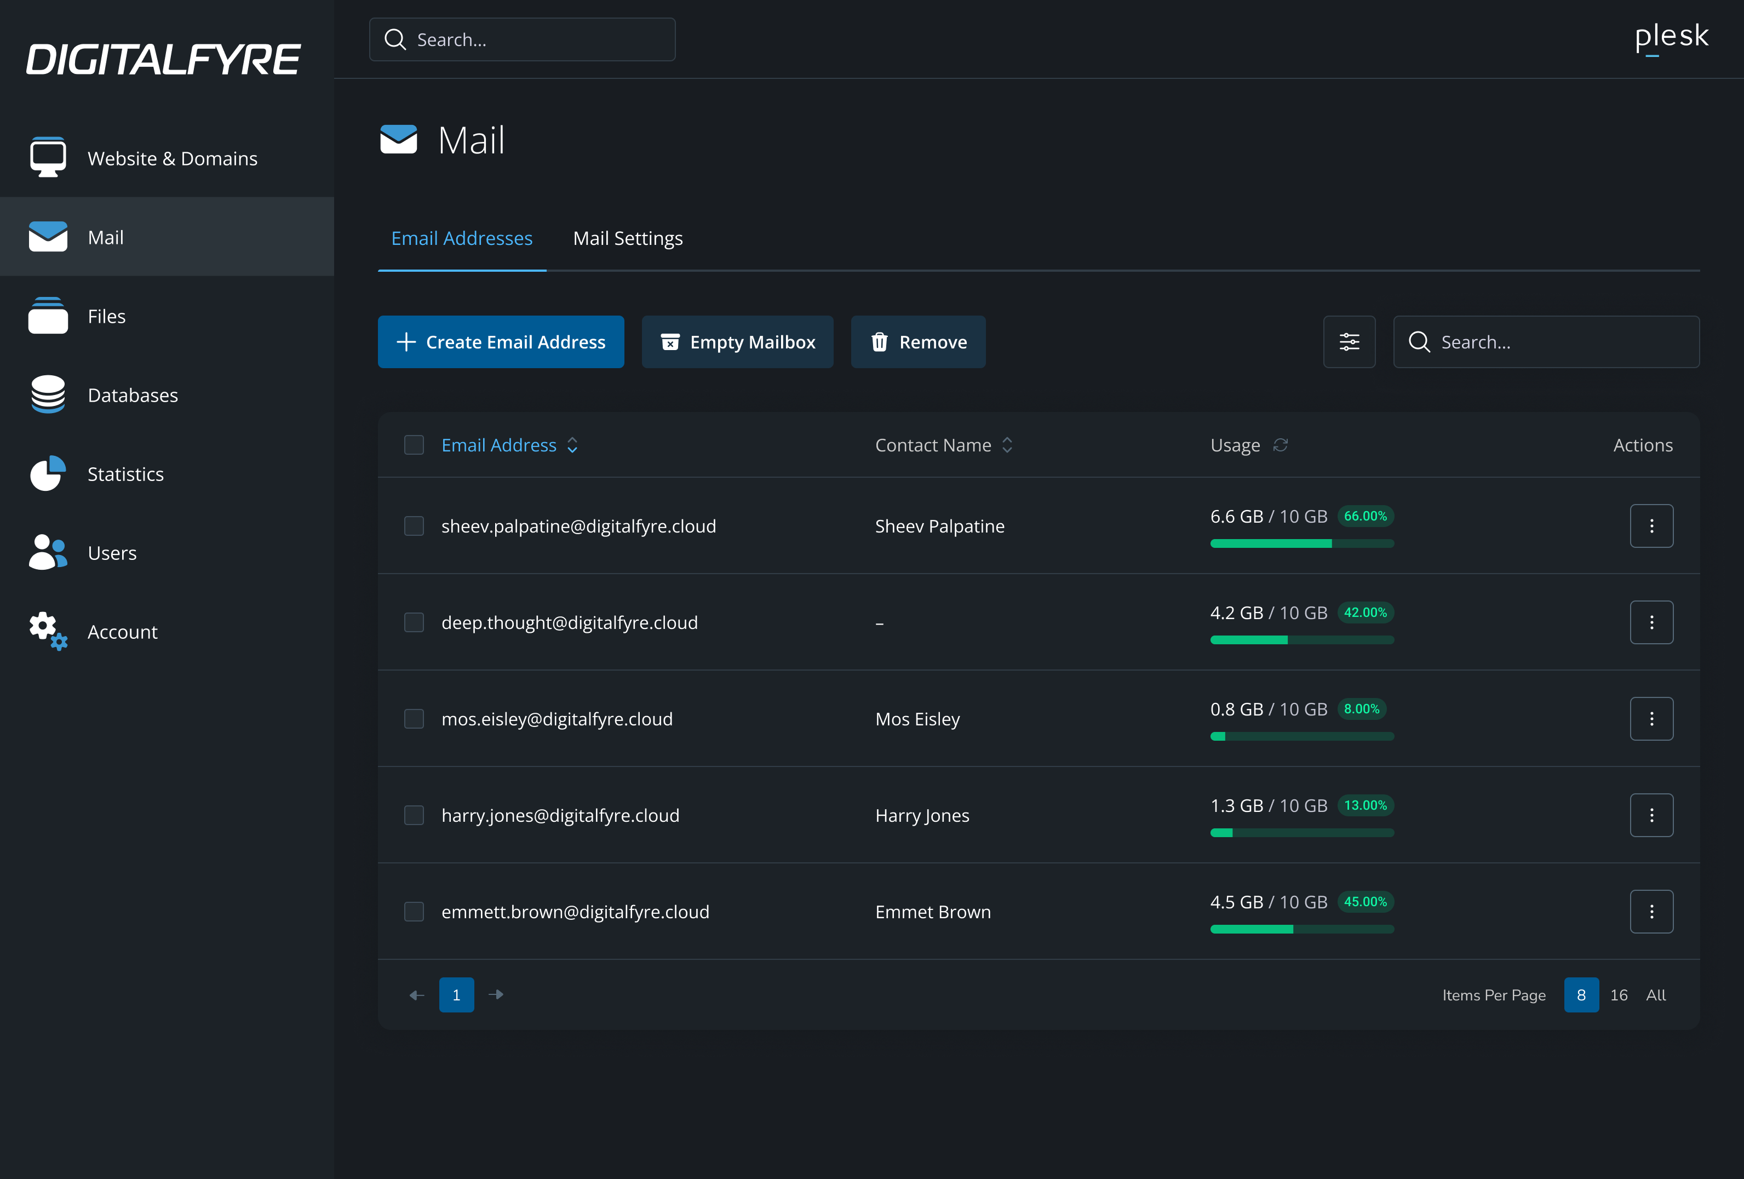Click the 66.00% usage progress bar
The height and width of the screenshot is (1179, 1744).
(1302, 543)
